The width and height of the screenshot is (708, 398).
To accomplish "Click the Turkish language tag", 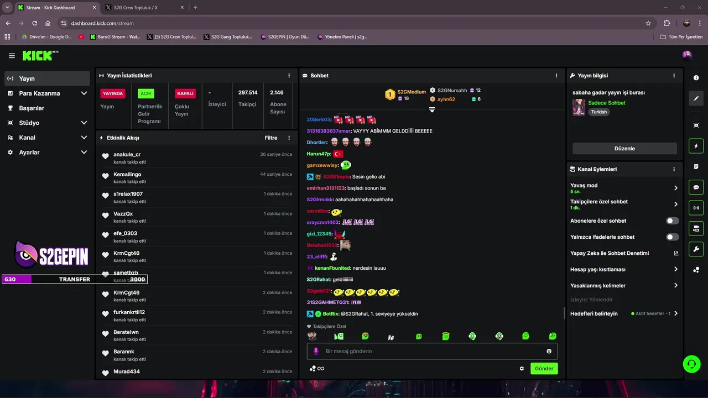I will [598, 112].
